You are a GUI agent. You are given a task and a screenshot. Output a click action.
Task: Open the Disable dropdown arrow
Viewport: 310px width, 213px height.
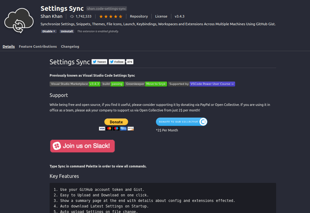[x=54, y=31]
